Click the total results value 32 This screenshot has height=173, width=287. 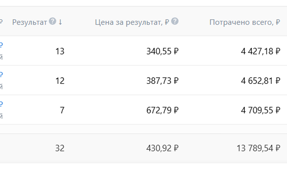click(x=60, y=148)
